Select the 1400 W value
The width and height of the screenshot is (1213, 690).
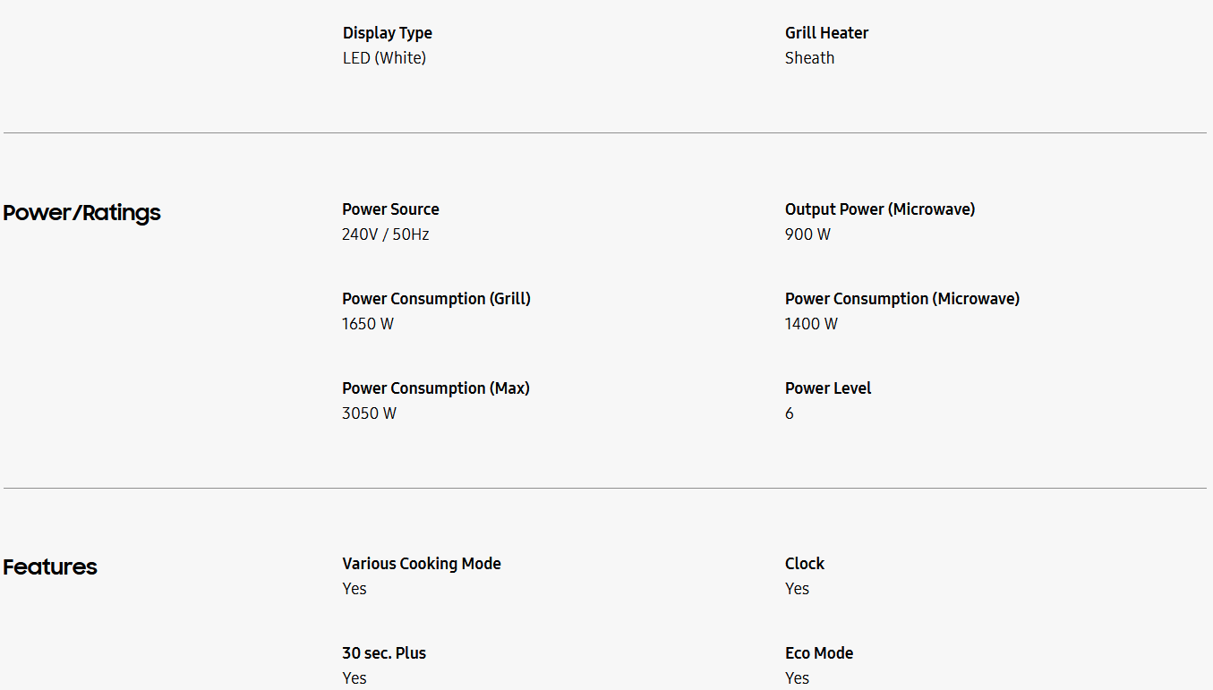[811, 324]
